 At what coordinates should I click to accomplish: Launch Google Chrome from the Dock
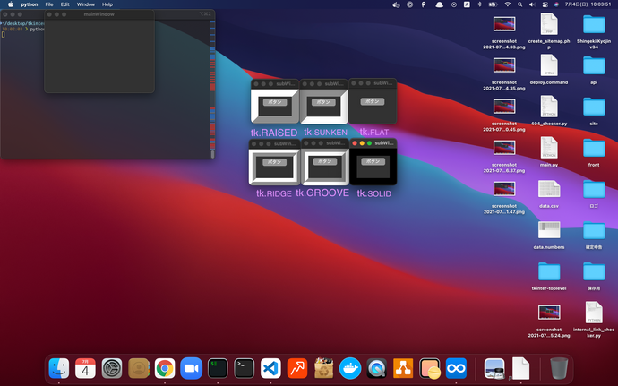coord(165,368)
